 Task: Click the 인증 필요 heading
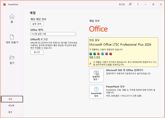tap(94, 40)
